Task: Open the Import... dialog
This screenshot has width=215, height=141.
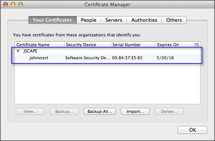Action: pos(135,111)
